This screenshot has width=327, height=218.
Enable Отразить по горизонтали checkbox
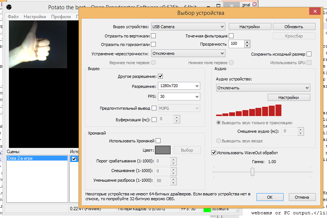pyautogui.click(x=153, y=44)
